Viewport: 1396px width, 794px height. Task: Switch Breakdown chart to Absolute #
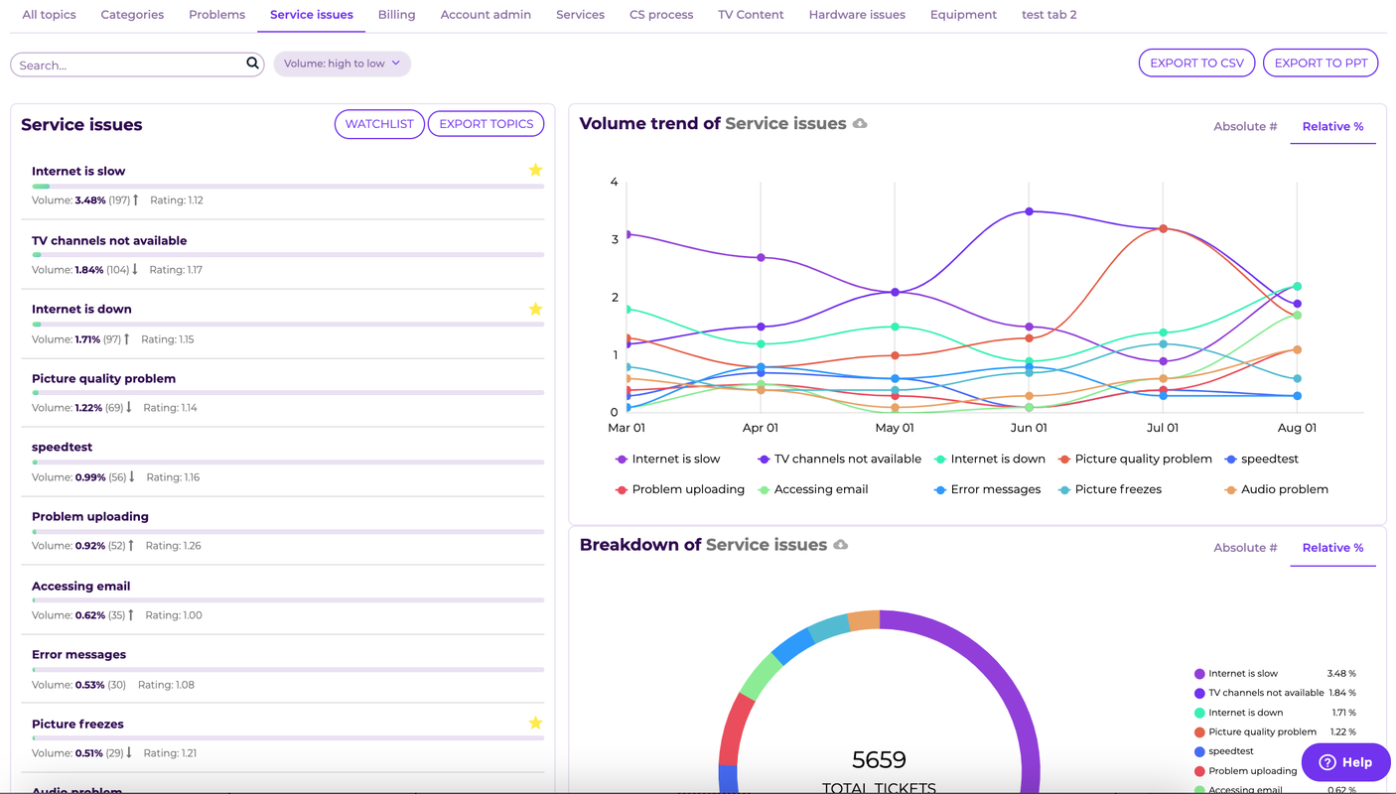pos(1245,548)
